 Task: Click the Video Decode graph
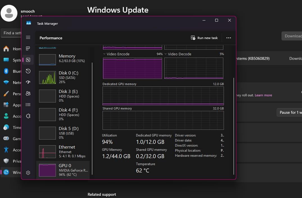point(194,68)
